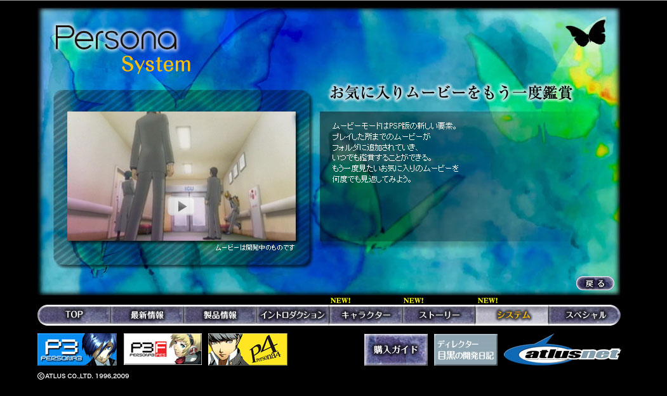The image size is (667, 396).
Task: Visit the atlusnet logo link
Action: click(x=562, y=350)
